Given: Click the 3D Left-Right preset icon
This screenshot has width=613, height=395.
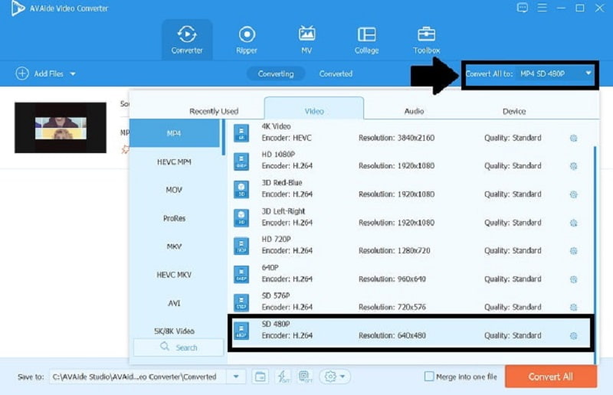Looking at the screenshot, I should click(241, 217).
